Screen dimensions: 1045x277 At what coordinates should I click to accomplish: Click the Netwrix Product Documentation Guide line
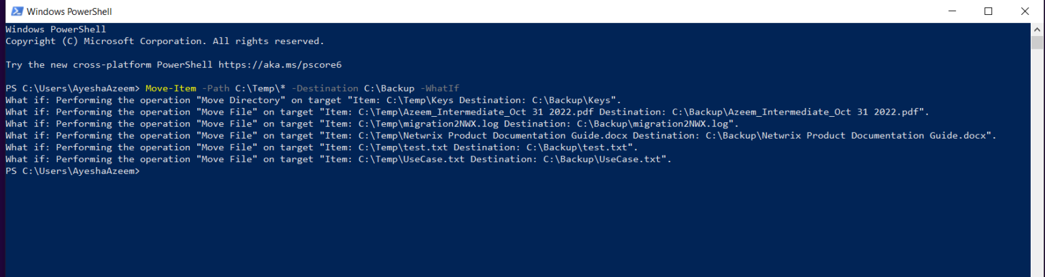click(501, 135)
